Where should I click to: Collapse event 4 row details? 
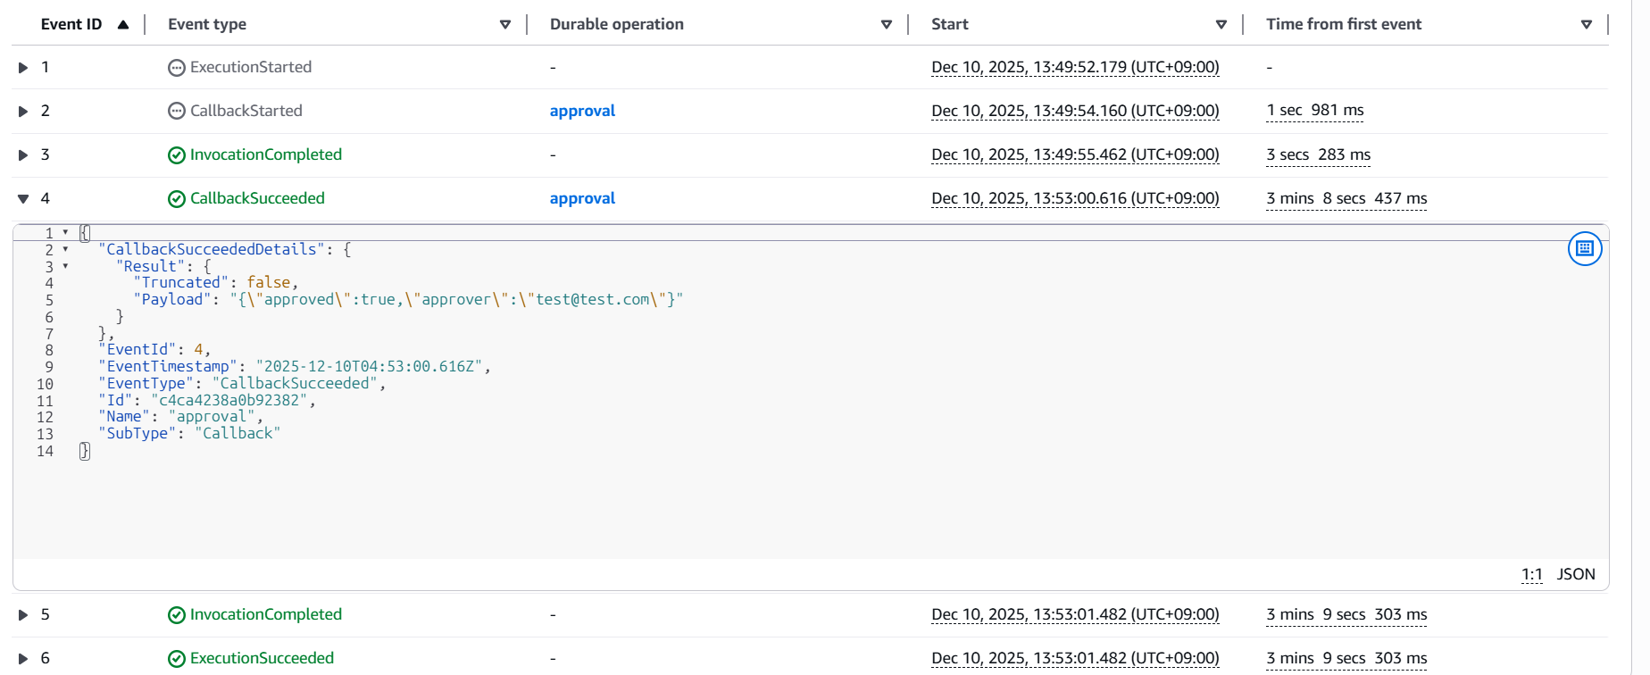[x=23, y=199]
